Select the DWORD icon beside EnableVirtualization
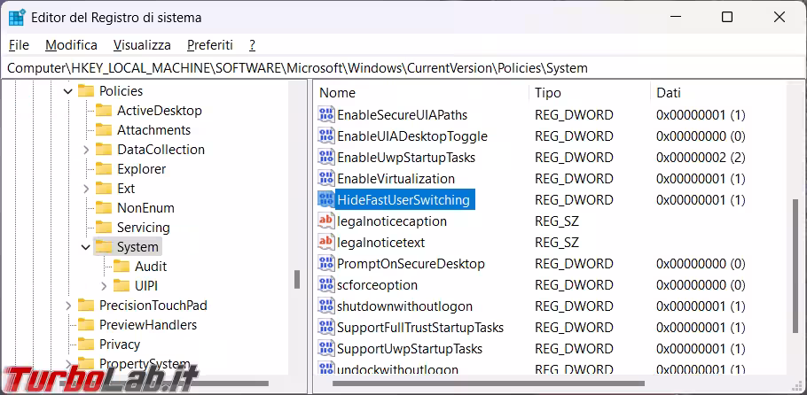Viewport: 807px width, 395px height. pos(326,179)
